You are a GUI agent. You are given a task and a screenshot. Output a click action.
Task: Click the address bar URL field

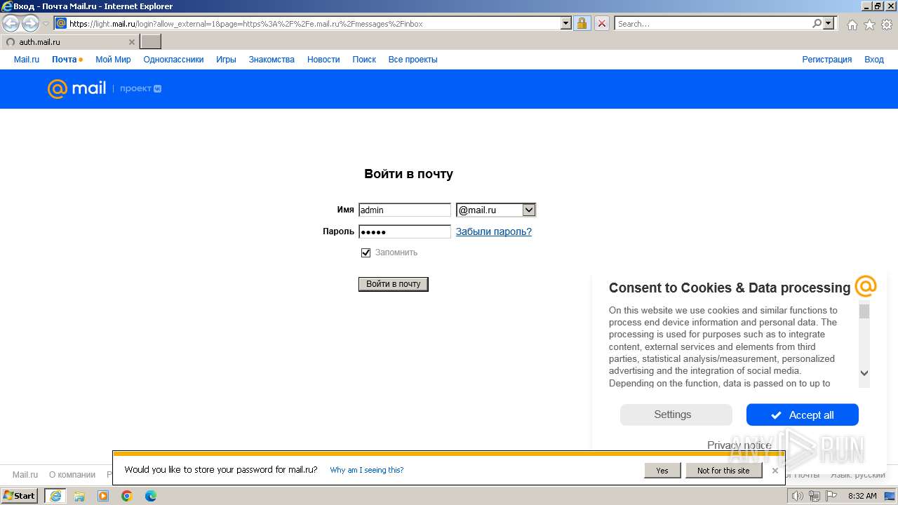[x=314, y=23]
